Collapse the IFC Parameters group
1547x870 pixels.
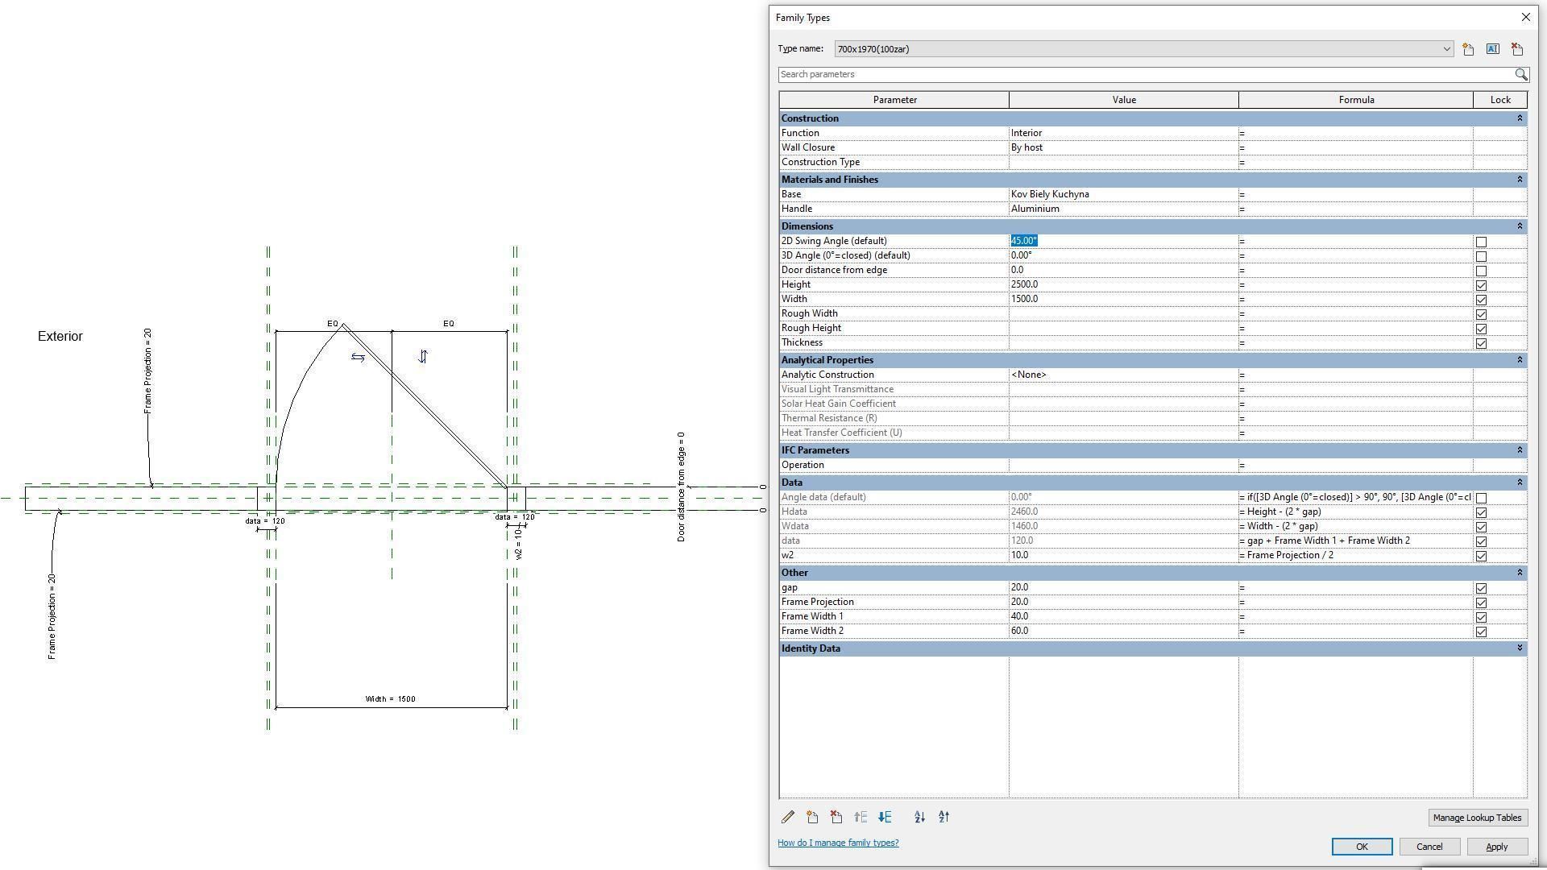pos(1520,450)
